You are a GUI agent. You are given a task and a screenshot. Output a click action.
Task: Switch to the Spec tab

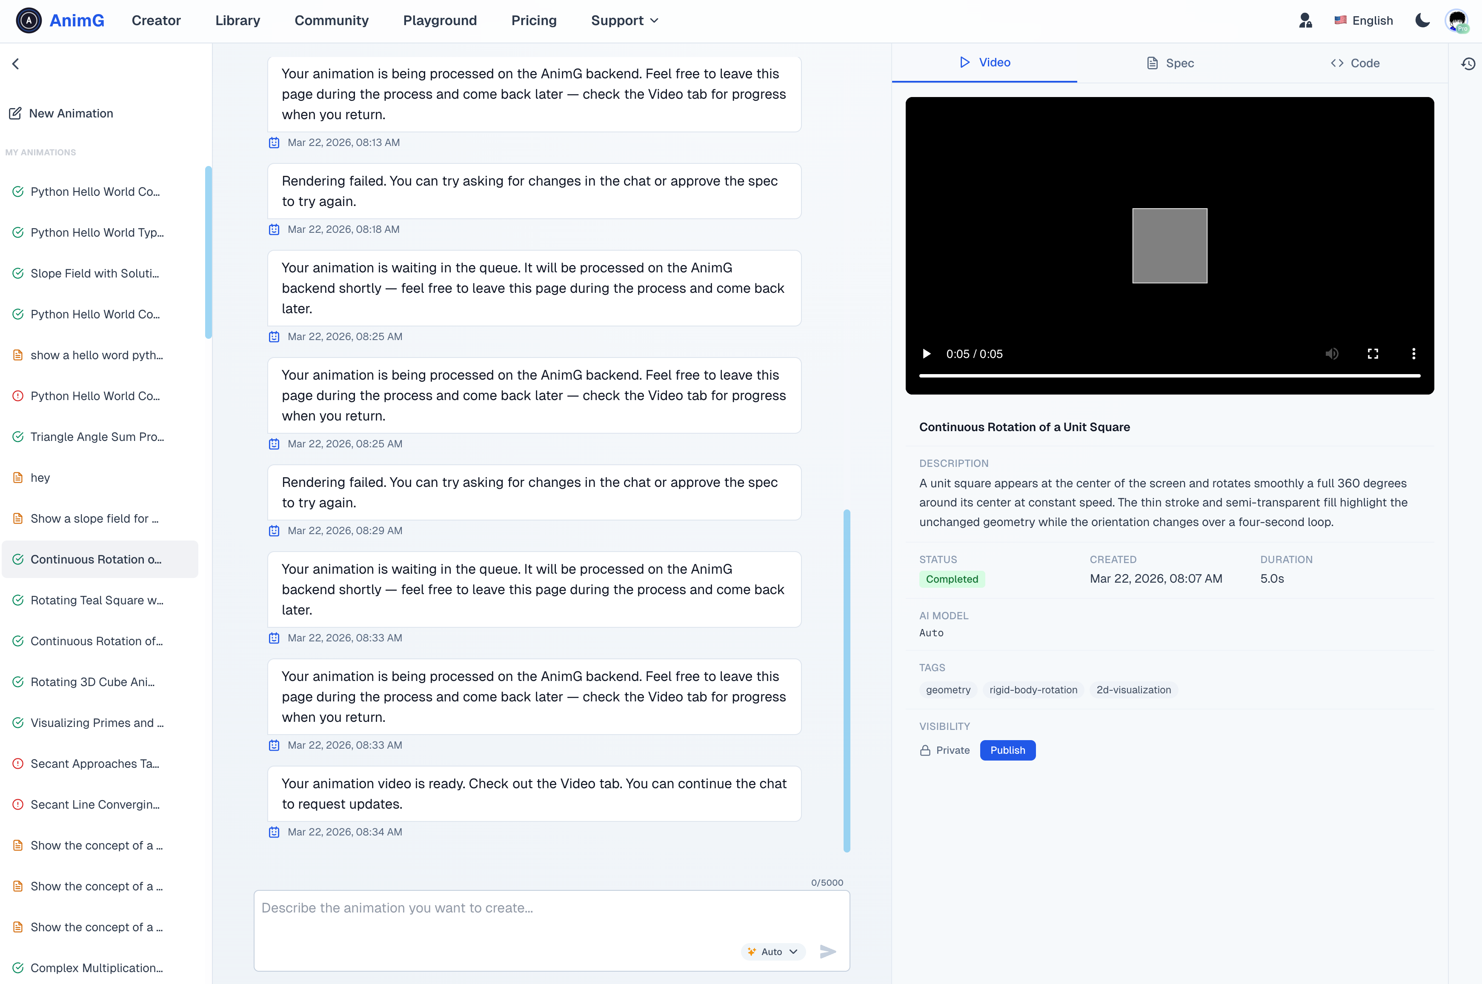[1170, 63]
